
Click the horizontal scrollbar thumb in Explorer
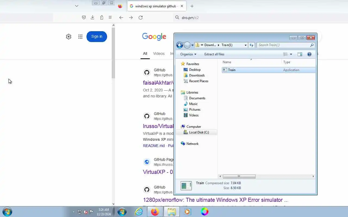(239, 176)
